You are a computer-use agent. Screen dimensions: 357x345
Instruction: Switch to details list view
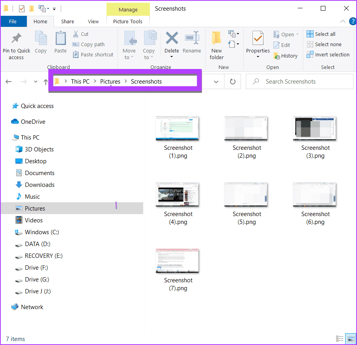(x=340, y=339)
